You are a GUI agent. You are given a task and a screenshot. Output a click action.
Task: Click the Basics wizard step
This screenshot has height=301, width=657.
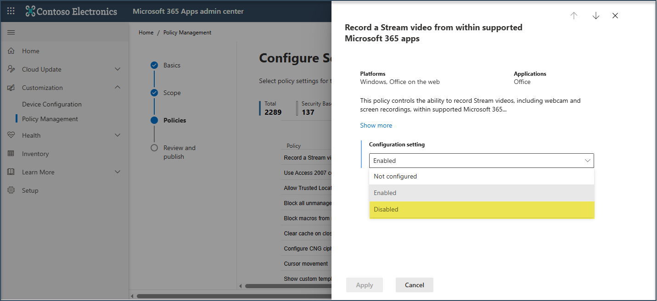click(172, 65)
